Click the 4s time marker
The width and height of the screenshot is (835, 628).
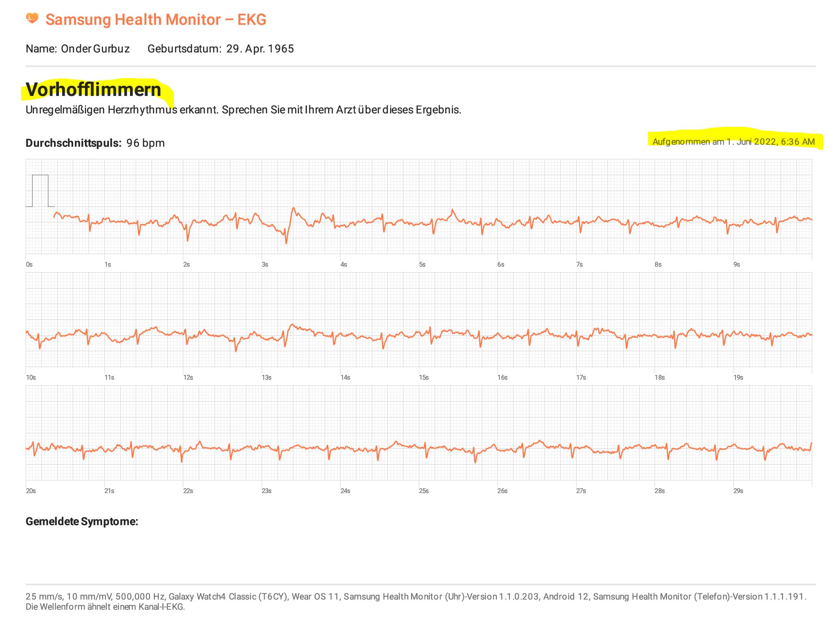(344, 265)
